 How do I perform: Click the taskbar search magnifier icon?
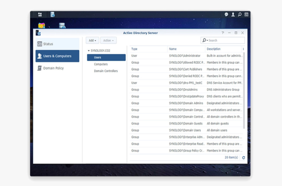240,14
